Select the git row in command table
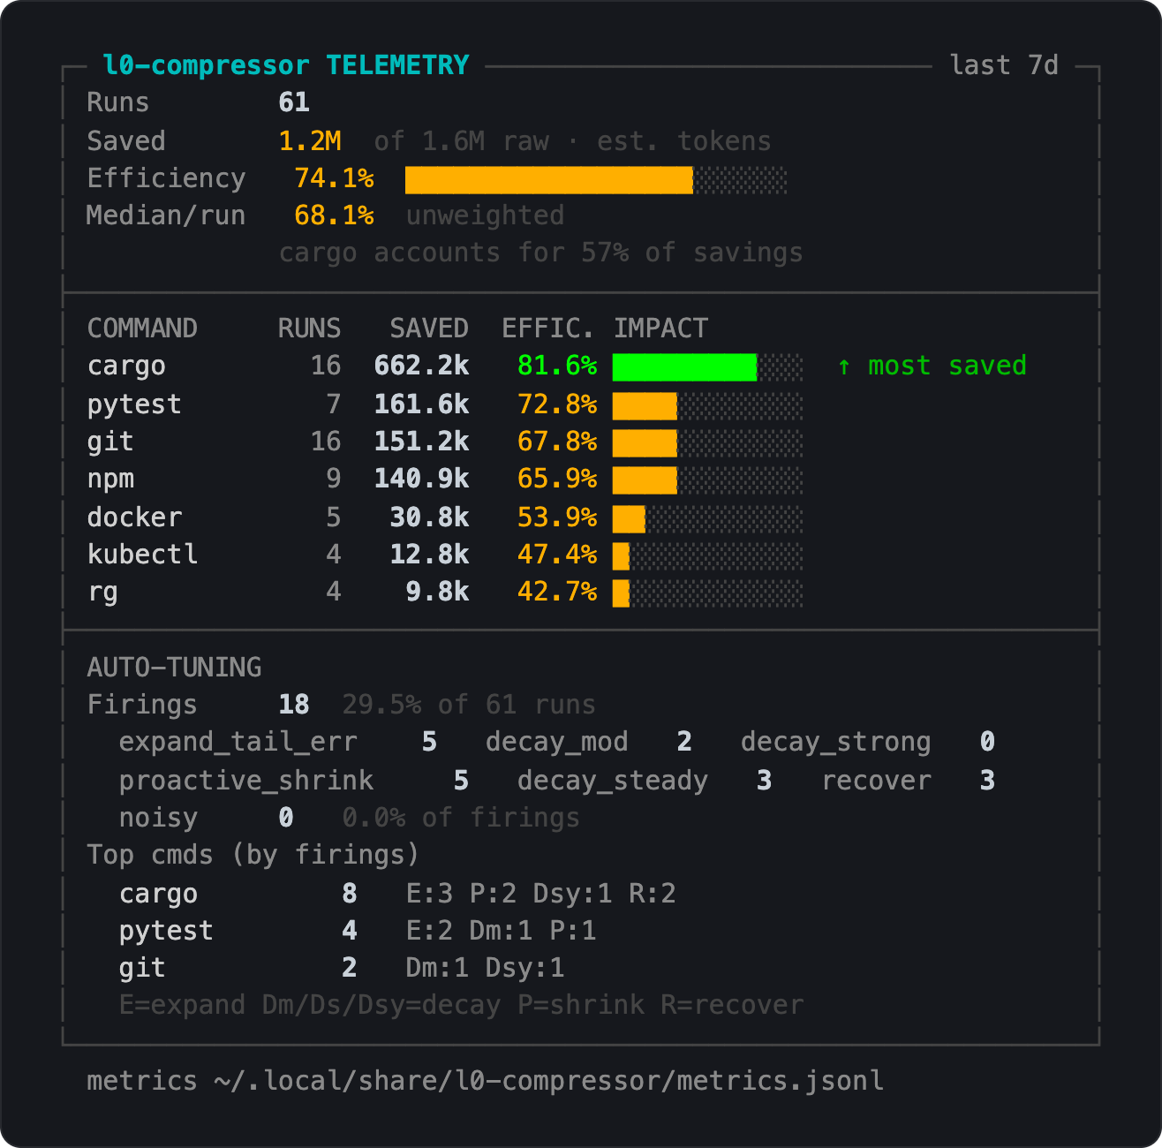1162x1148 pixels. click(445, 442)
